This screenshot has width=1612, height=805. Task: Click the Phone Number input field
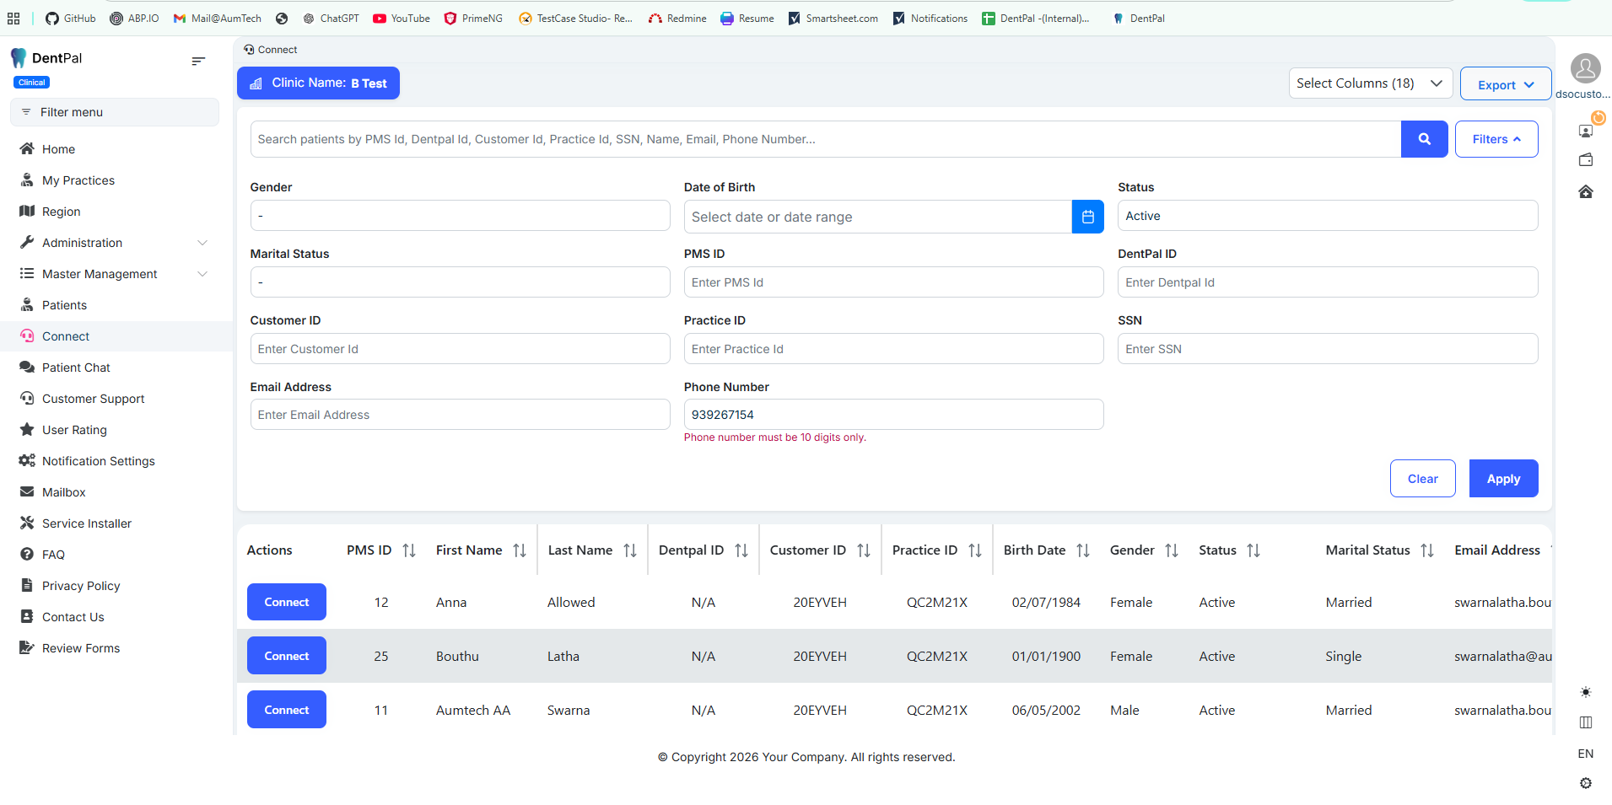pyautogui.click(x=892, y=415)
